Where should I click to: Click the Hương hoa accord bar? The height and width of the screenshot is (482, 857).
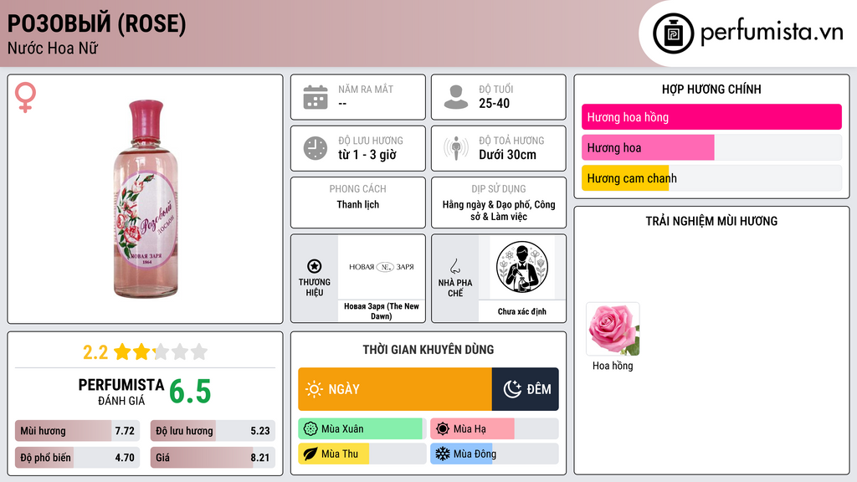711,147
